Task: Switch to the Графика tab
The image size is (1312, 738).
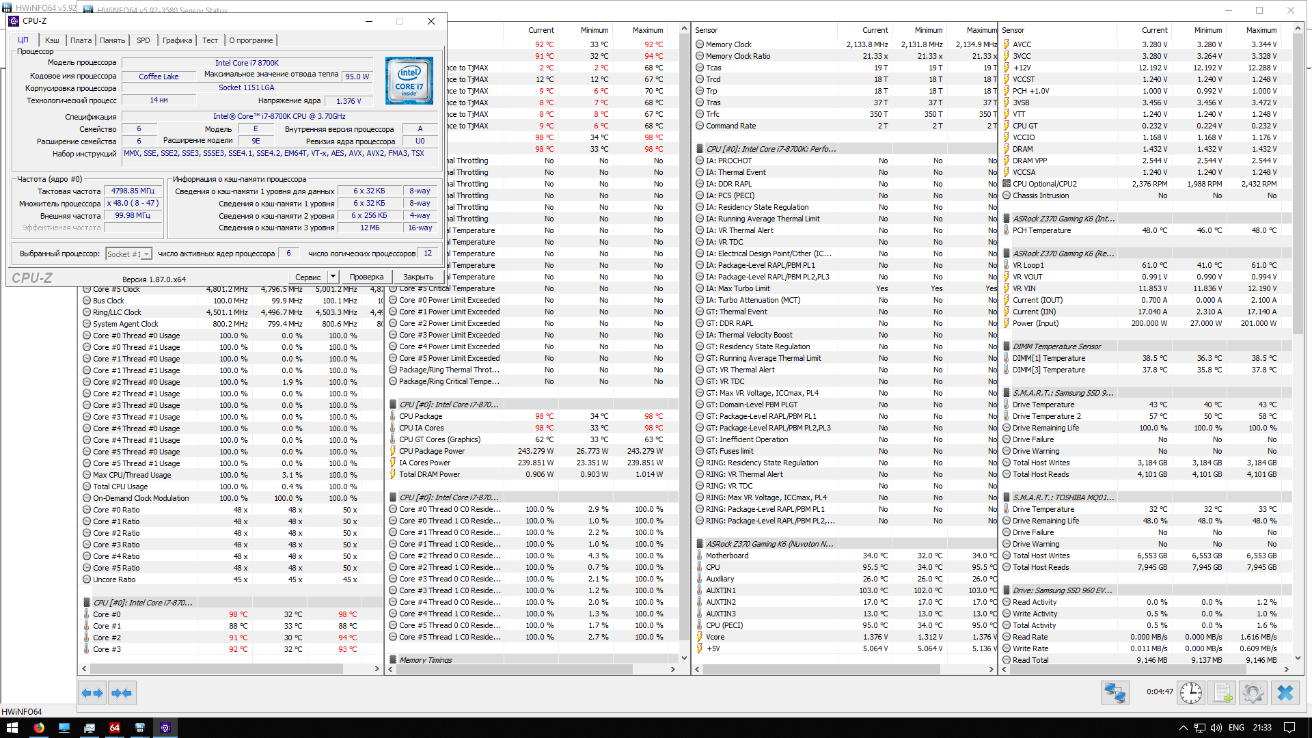Action: click(x=177, y=40)
